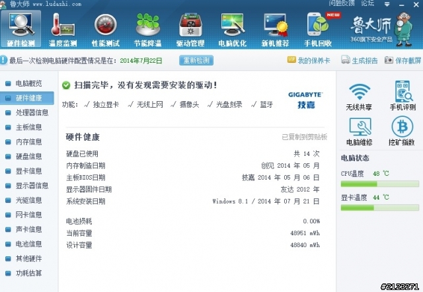The height and width of the screenshot is (292, 423).
Task: Click the 硬盘已使用 row label
Action: 82,154
